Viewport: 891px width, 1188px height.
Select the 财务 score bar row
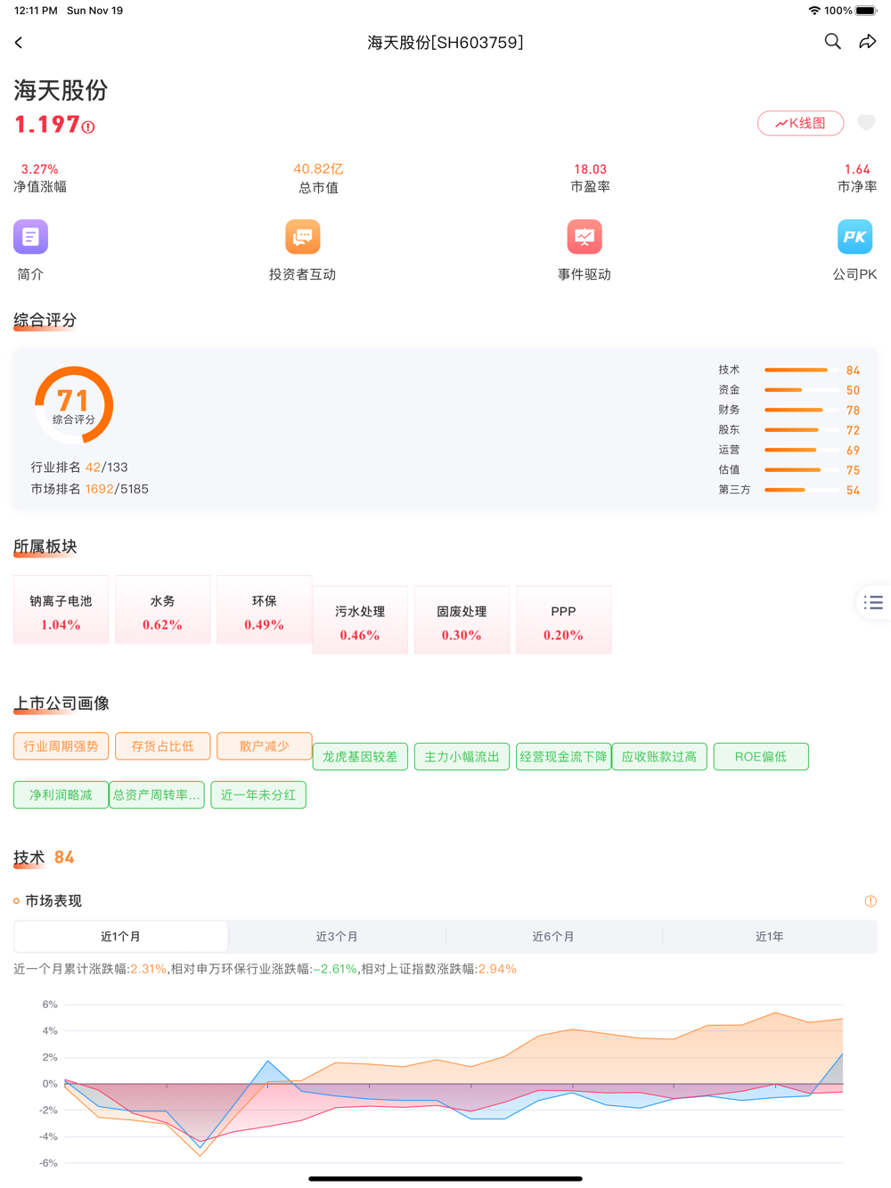(789, 410)
